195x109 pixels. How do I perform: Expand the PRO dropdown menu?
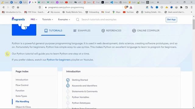pyautogui.click(x=34, y=19)
